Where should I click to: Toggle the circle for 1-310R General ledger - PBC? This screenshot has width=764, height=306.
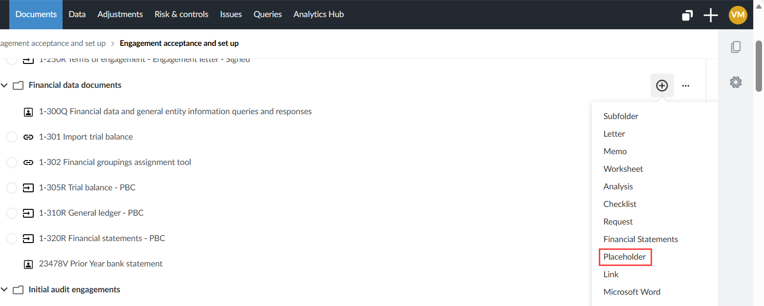click(12, 213)
